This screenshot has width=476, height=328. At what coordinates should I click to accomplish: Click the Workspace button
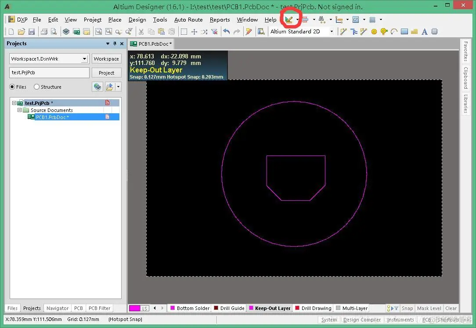point(106,59)
